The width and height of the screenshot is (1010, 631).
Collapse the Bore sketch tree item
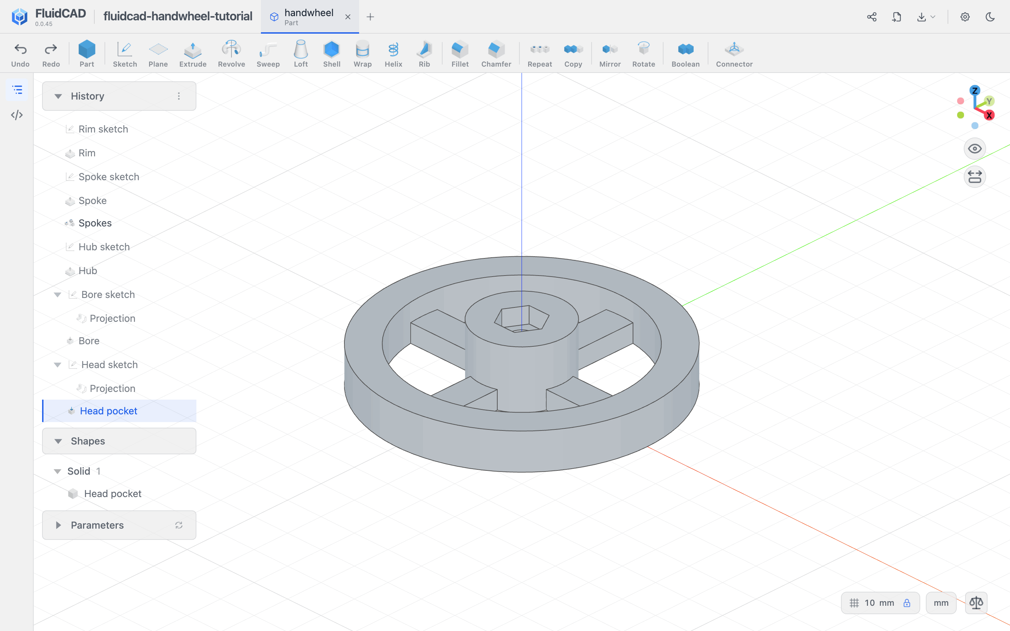pyautogui.click(x=58, y=294)
